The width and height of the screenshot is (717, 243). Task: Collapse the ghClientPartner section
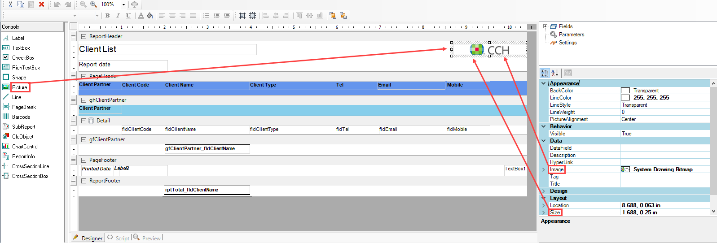point(84,100)
